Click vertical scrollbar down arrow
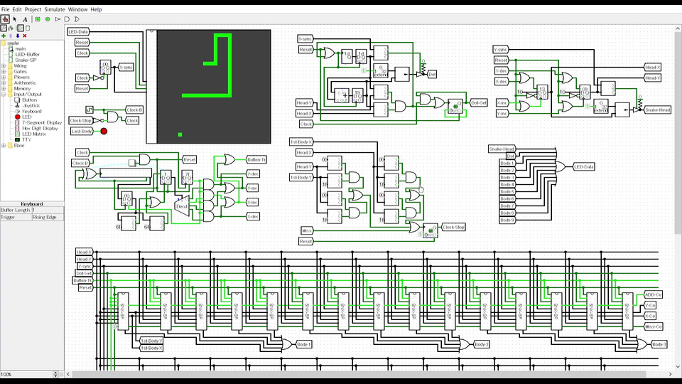Screen dimensions: 682x384 pos(678,367)
